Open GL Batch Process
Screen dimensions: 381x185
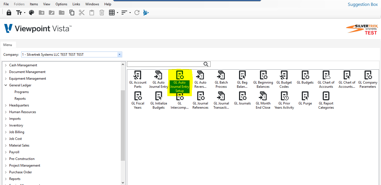click(x=221, y=80)
